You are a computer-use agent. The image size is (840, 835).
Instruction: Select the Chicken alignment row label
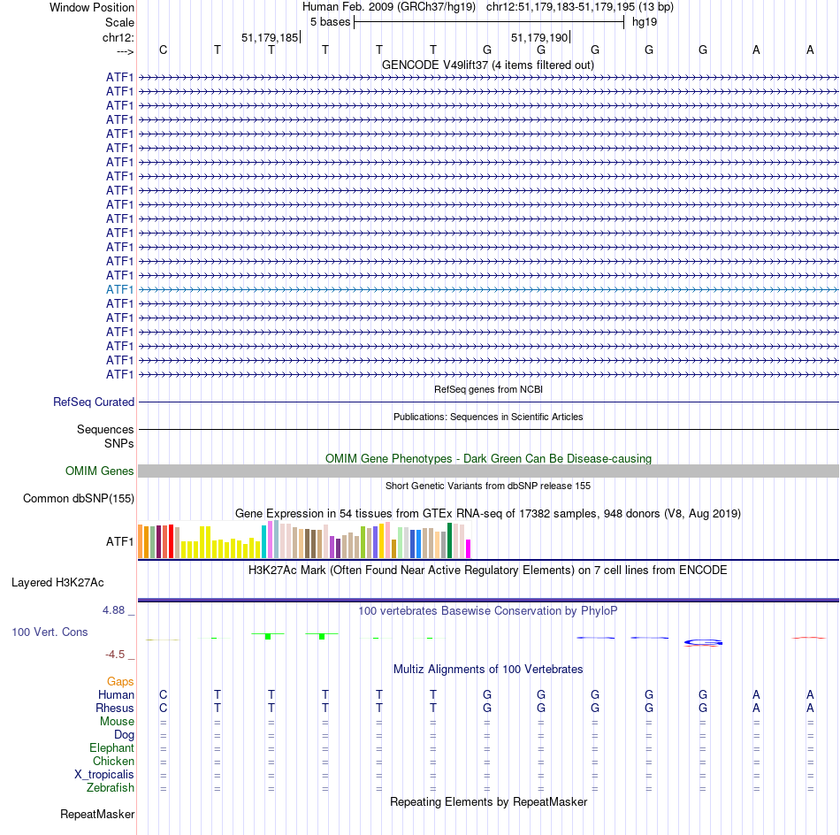point(113,761)
